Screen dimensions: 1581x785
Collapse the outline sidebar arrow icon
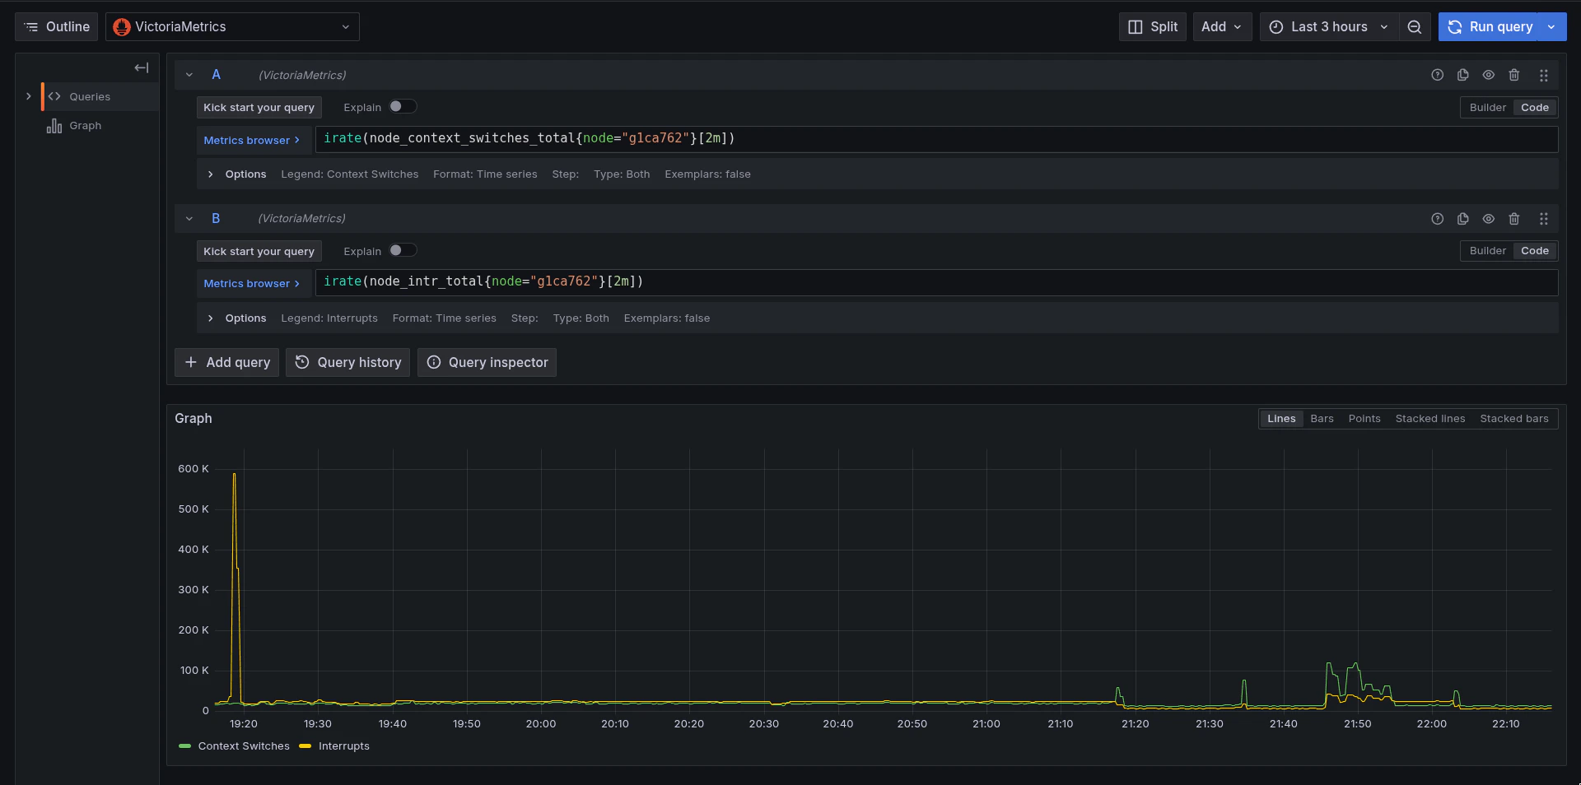click(142, 67)
